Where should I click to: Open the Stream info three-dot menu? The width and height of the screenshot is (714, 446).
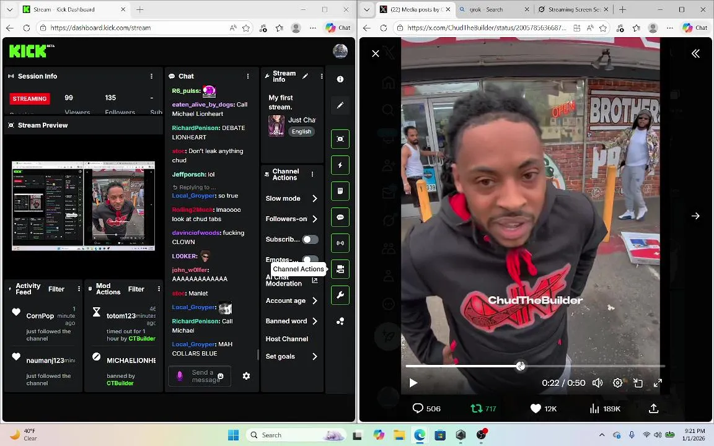tap(322, 76)
